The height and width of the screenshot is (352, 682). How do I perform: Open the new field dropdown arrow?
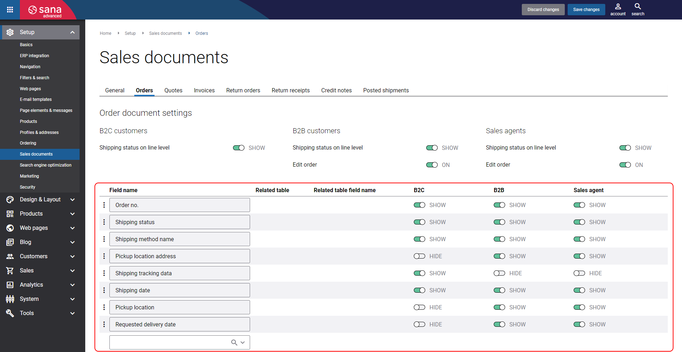243,342
